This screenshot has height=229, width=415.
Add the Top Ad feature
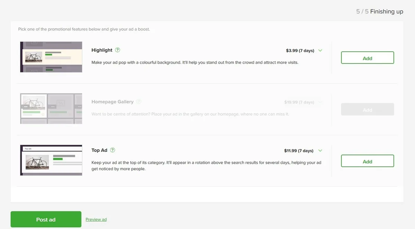pyautogui.click(x=367, y=161)
